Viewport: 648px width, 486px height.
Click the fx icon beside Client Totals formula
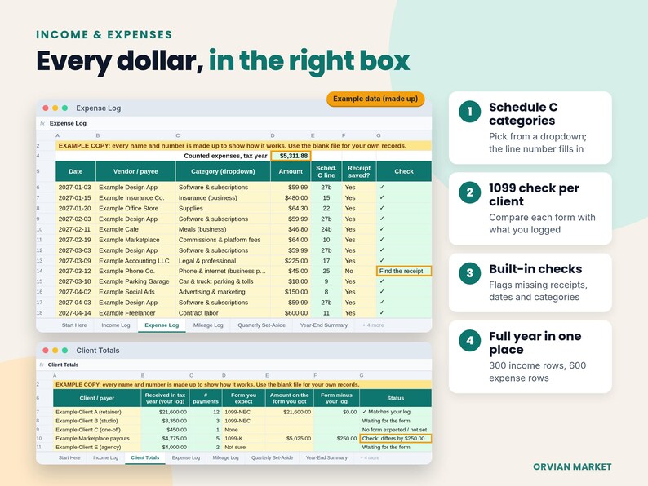pos(42,365)
